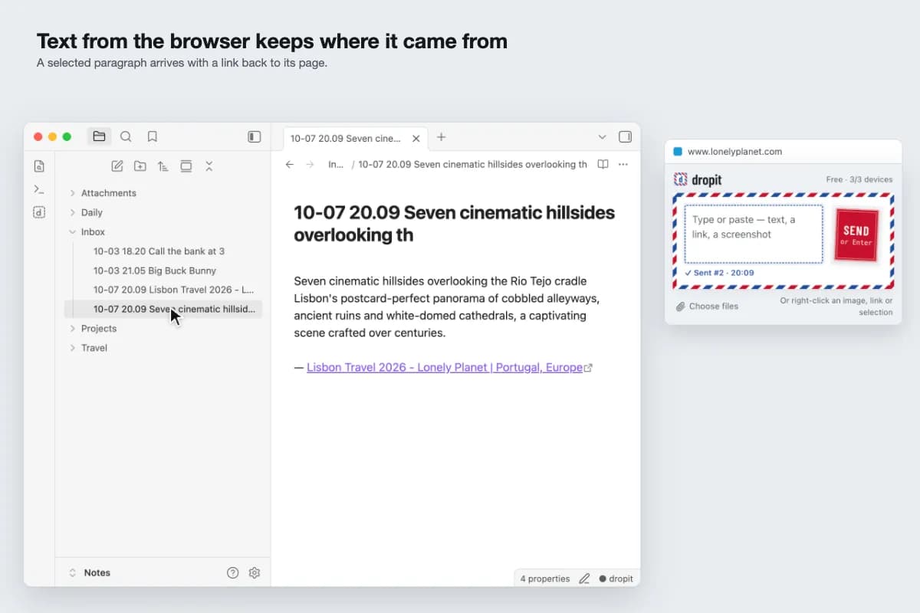Click the dropit logo in popup
The width and height of the screenshot is (920, 613).
pos(698,180)
